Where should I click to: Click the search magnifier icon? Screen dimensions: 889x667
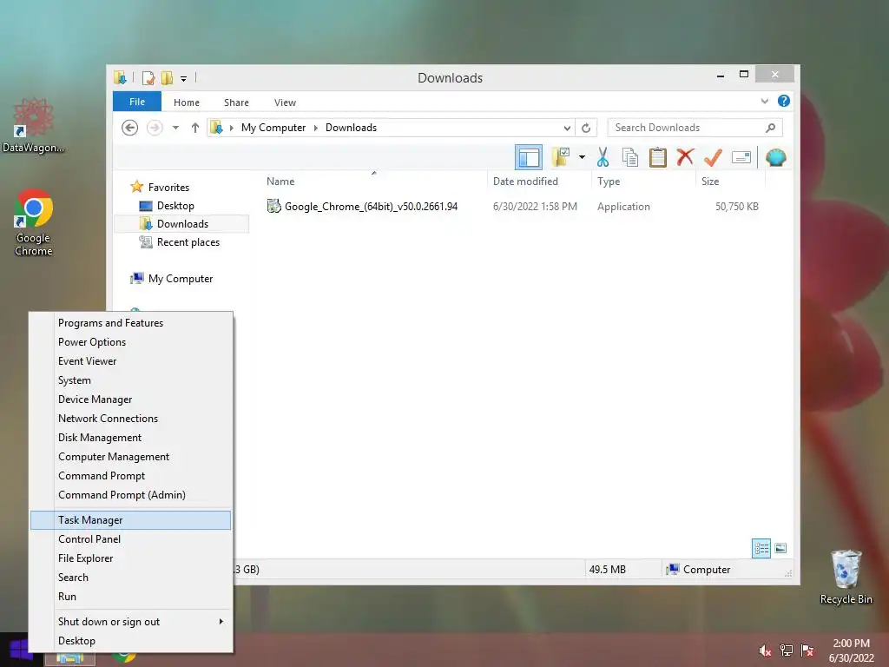point(771,128)
